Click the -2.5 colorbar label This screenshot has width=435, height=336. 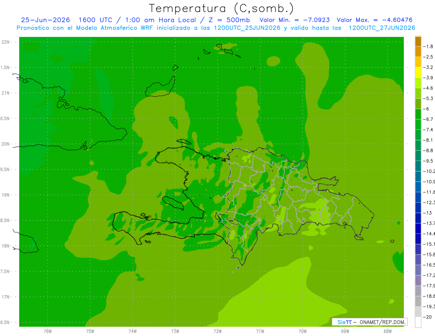click(x=429, y=57)
